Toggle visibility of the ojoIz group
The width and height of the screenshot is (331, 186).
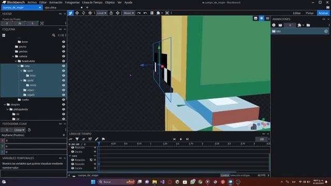(x=64, y=71)
